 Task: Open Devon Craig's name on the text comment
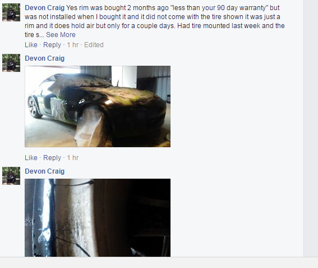pyautogui.click(x=45, y=8)
